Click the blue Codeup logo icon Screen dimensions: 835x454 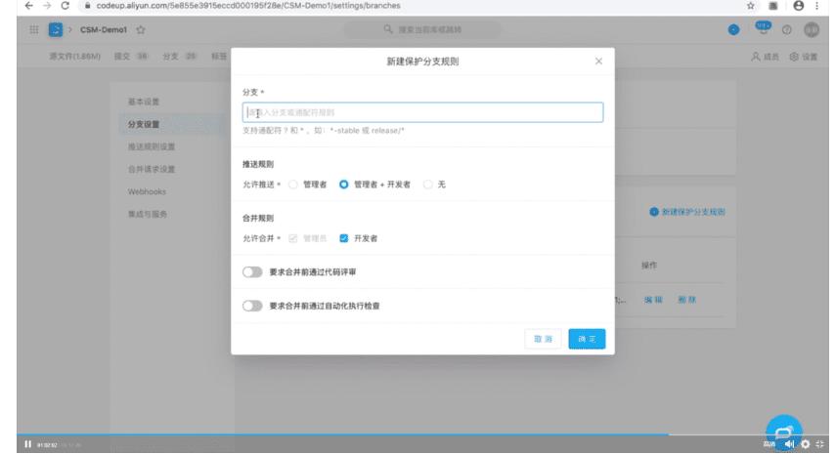(x=56, y=29)
